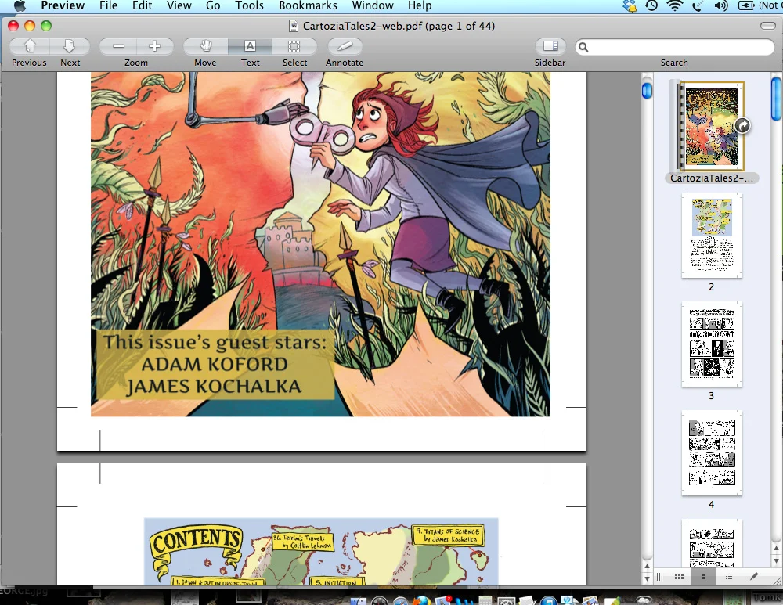Open the File menu
The width and height of the screenshot is (783, 605).
pyautogui.click(x=108, y=5)
